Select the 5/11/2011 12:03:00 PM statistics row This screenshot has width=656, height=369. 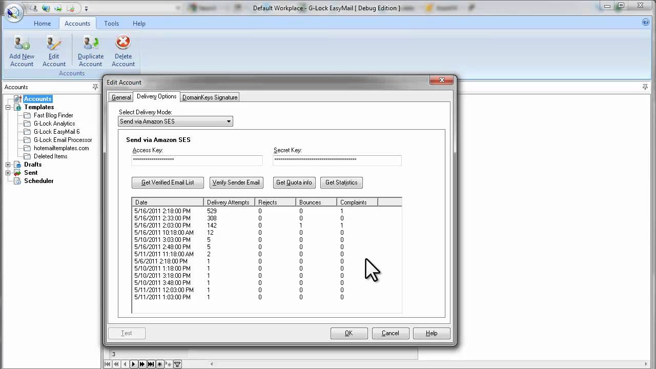(266, 290)
